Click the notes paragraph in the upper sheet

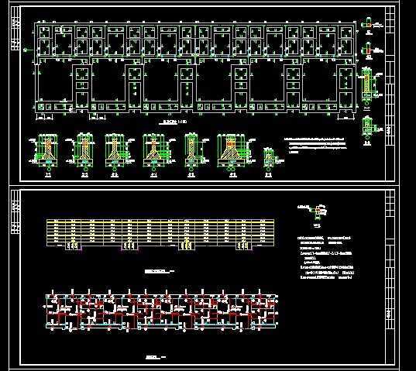pos(315,146)
